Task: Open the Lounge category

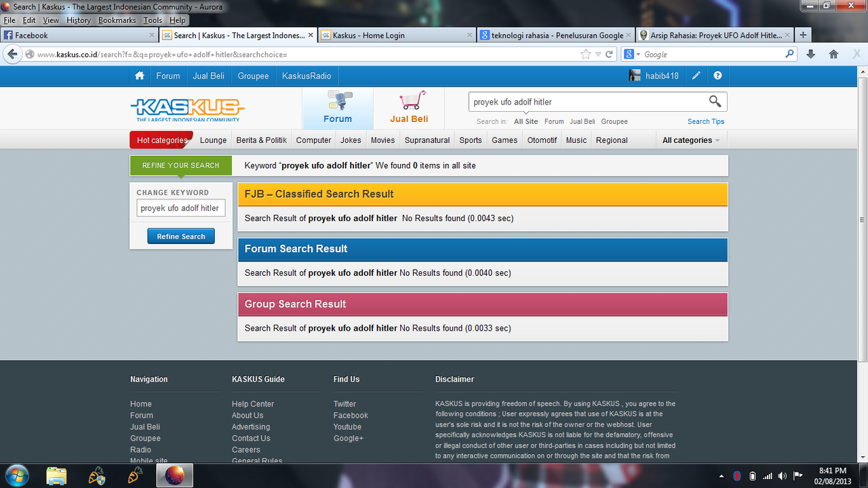Action: pyautogui.click(x=213, y=140)
